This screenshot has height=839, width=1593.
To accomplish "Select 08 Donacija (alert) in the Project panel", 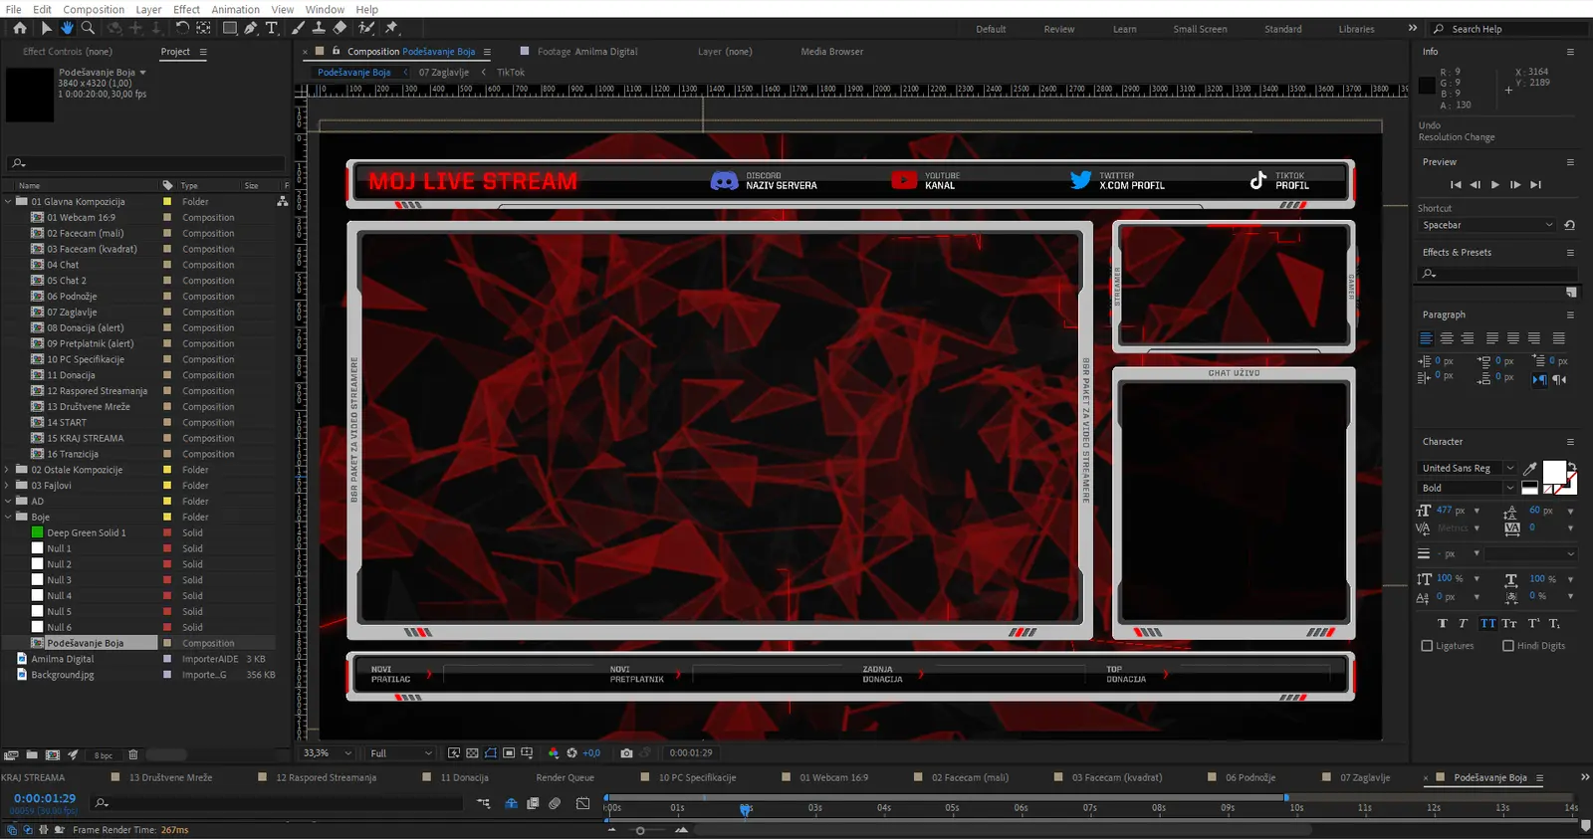I will (x=86, y=327).
